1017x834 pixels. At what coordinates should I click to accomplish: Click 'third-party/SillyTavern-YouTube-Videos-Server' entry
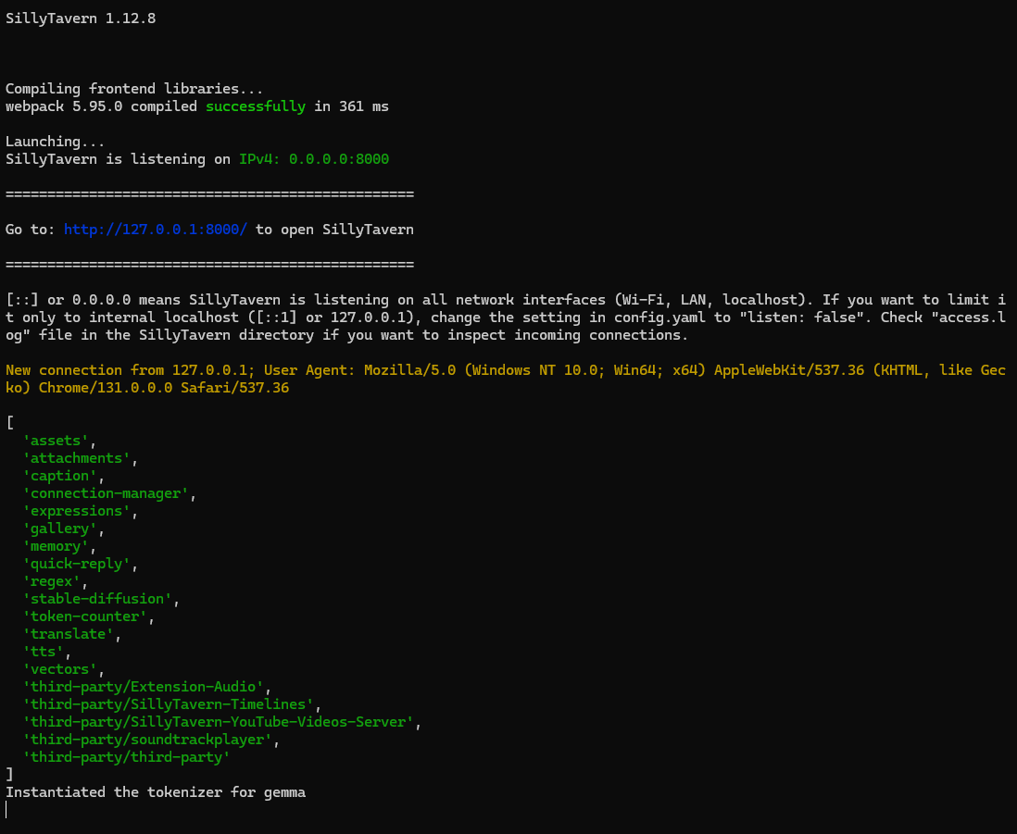pyautogui.click(x=219, y=722)
